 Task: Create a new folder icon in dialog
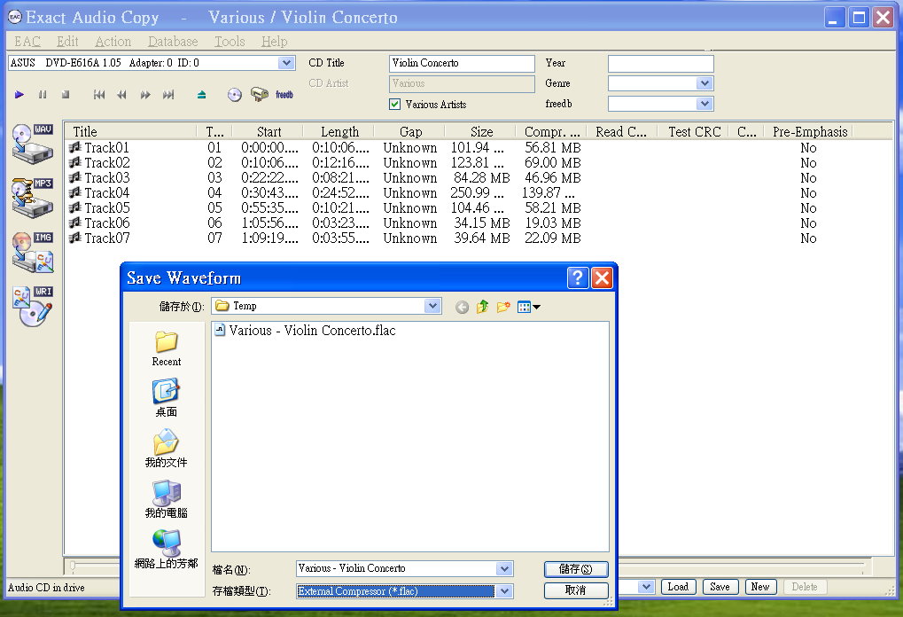point(503,307)
